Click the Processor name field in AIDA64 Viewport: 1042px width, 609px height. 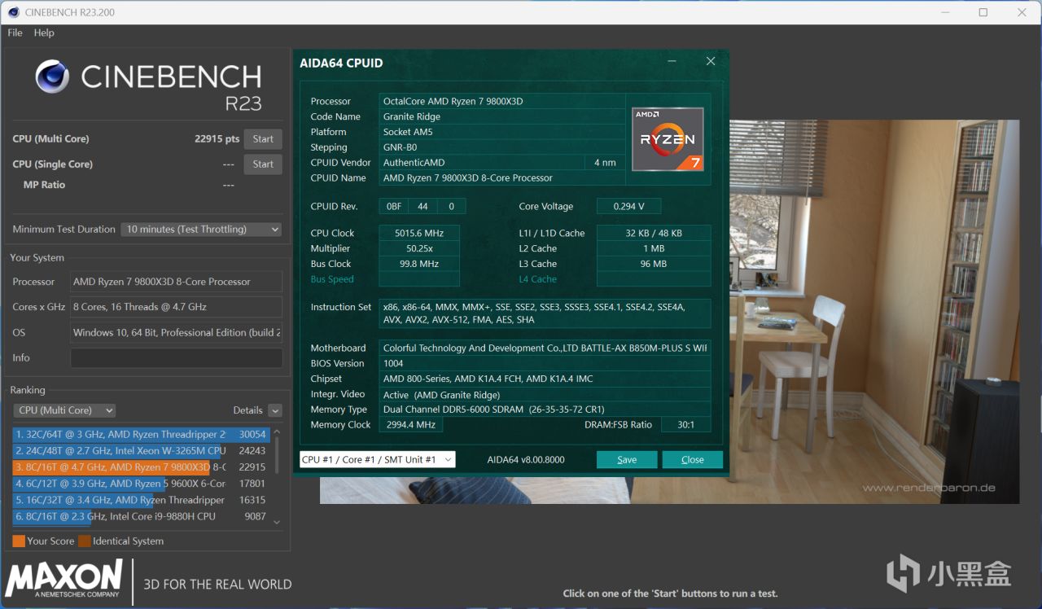coord(502,102)
